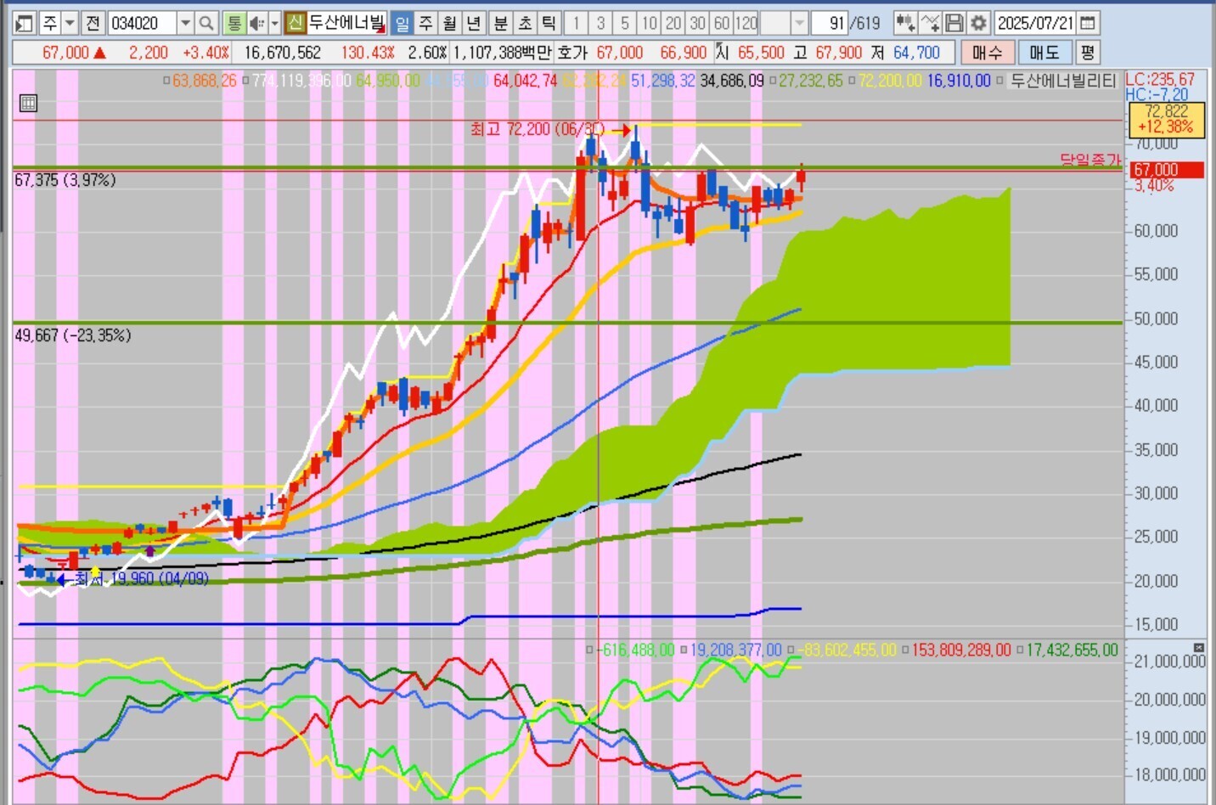This screenshot has height=805, width=1216.
Task: Switch to 주 weekly chart period
Action: coord(425,23)
